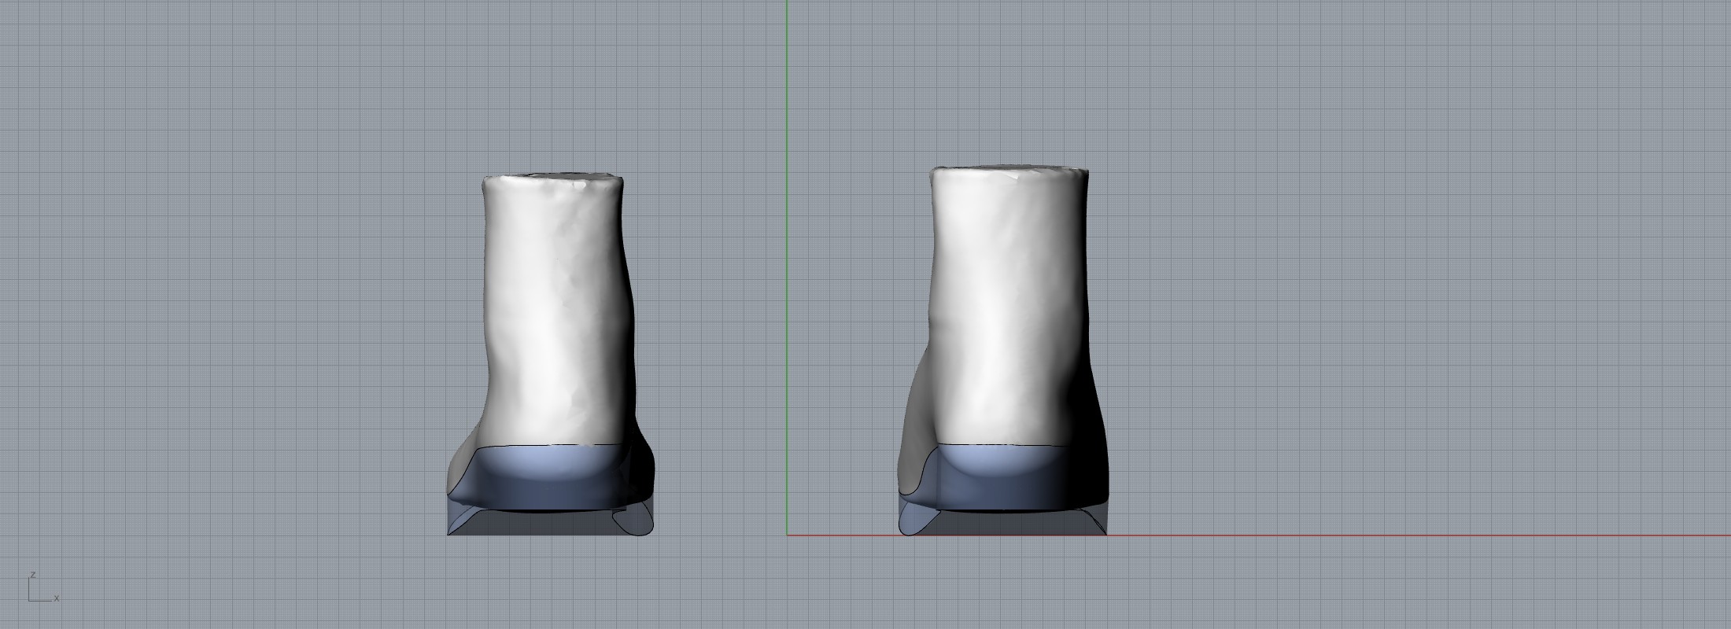Viewport: 1731px width, 629px height.
Task: Click curved flap at right model's bottom left
Action: (x=913, y=520)
